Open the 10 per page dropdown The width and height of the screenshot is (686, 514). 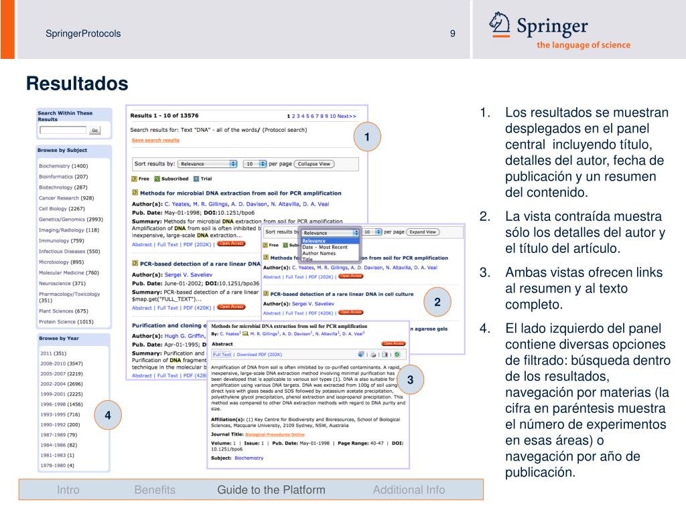254,164
